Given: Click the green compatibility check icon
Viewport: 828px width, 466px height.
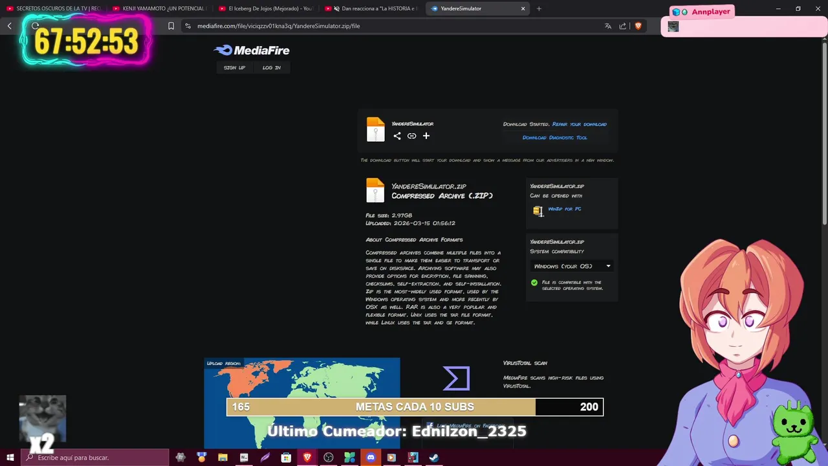Looking at the screenshot, I should coord(534,283).
